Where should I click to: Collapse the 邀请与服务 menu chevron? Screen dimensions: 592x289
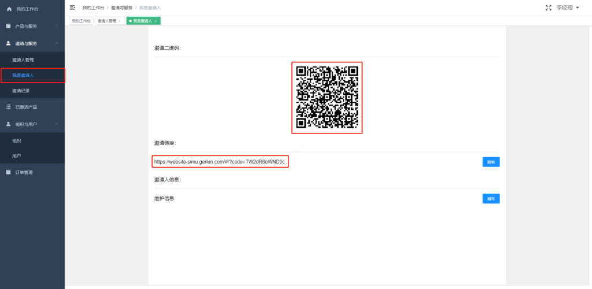[57, 43]
